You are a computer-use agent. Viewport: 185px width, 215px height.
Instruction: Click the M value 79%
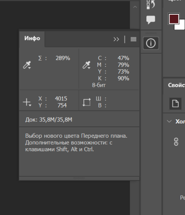tap(123, 65)
